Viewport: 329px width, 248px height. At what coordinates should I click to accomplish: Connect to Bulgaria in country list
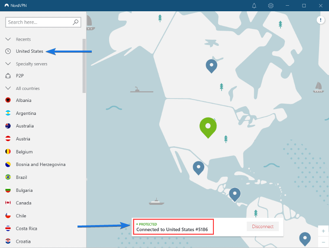point(24,191)
